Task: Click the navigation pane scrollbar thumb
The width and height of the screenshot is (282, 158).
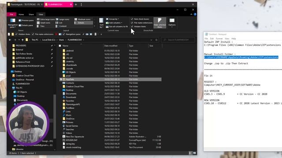Action: tap(55, 116)
